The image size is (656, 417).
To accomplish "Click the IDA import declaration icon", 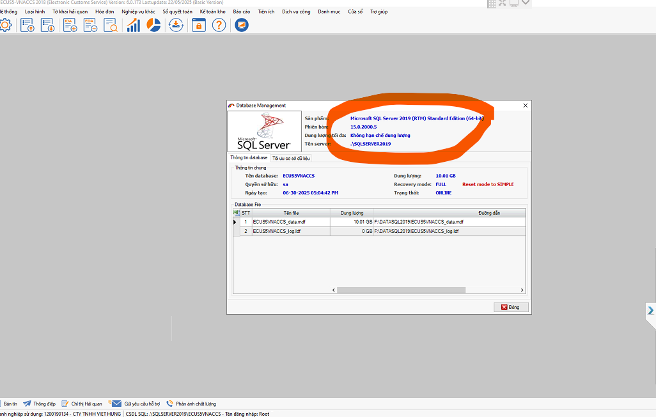I will pyautogui.click(x=70, y=25).
